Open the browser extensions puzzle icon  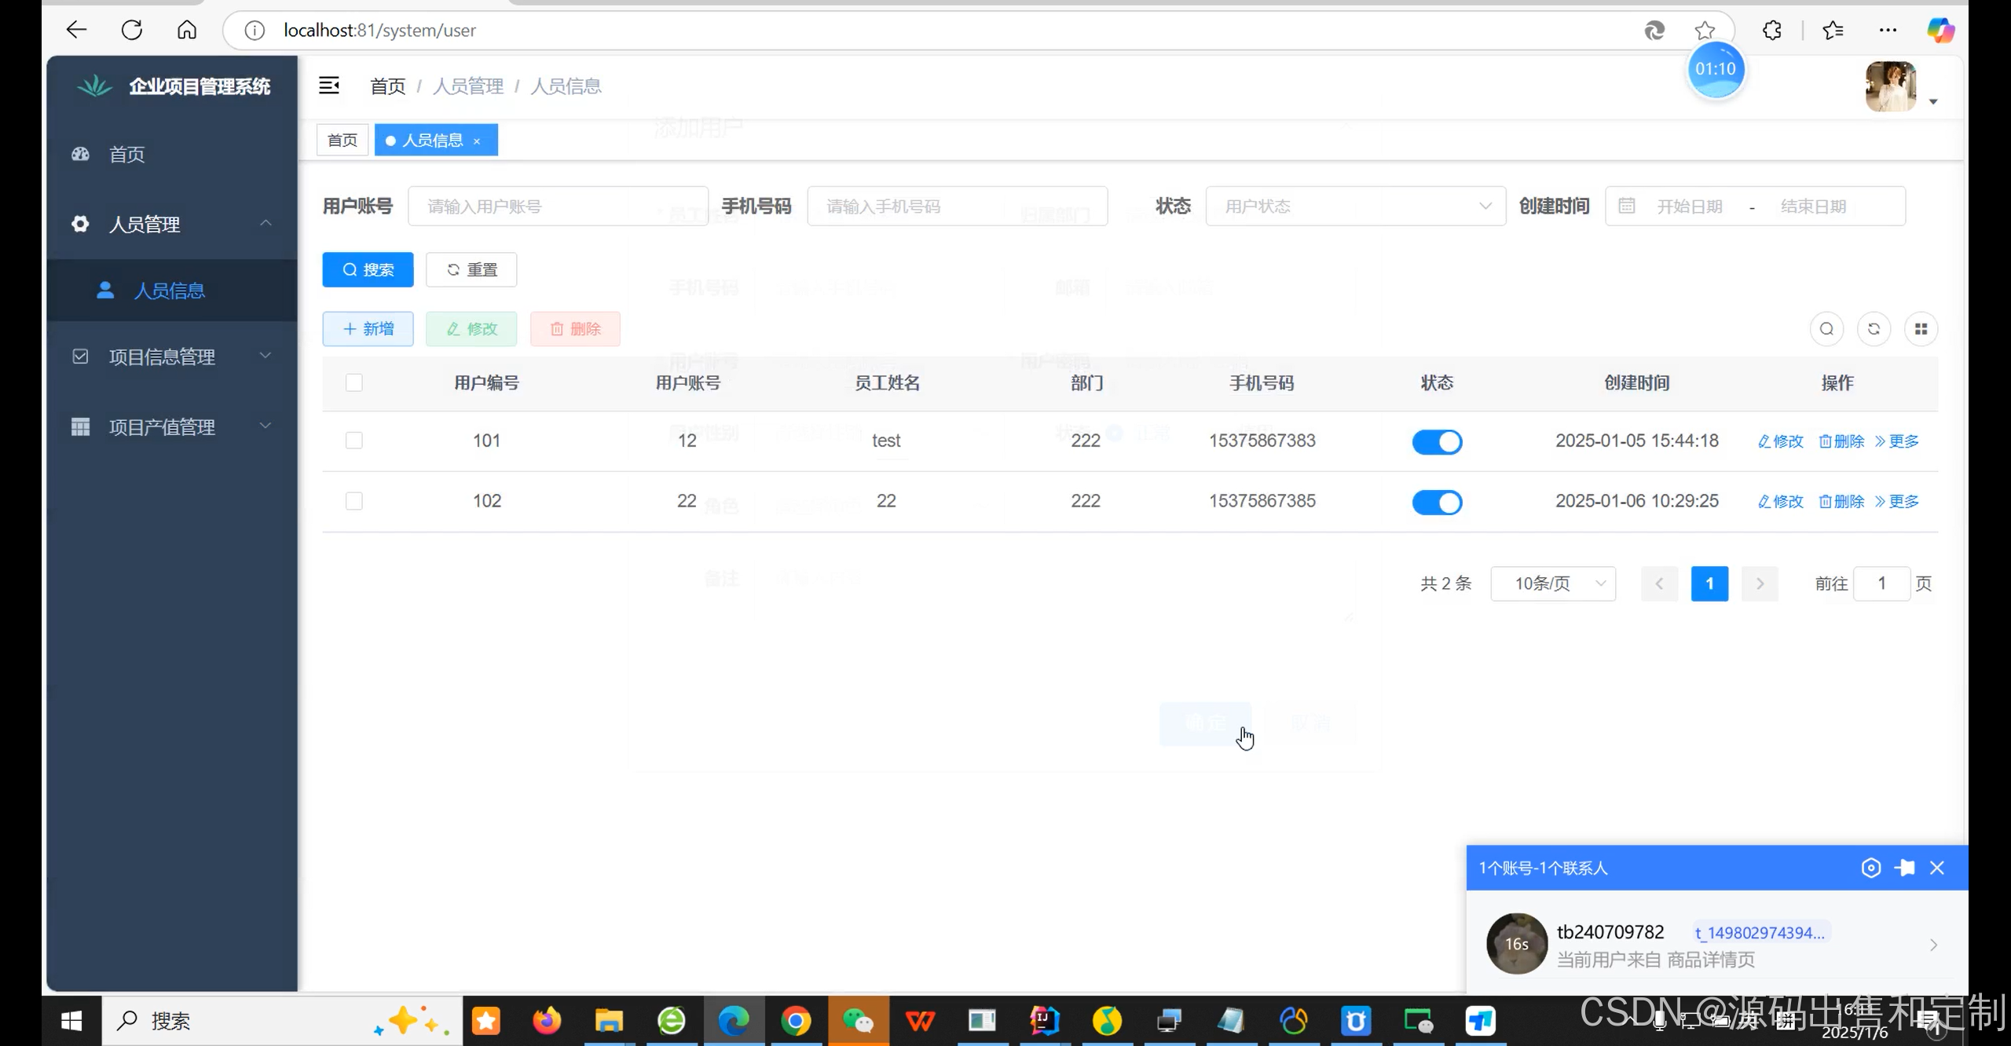pyautogui.click(x=1772, y=31)
